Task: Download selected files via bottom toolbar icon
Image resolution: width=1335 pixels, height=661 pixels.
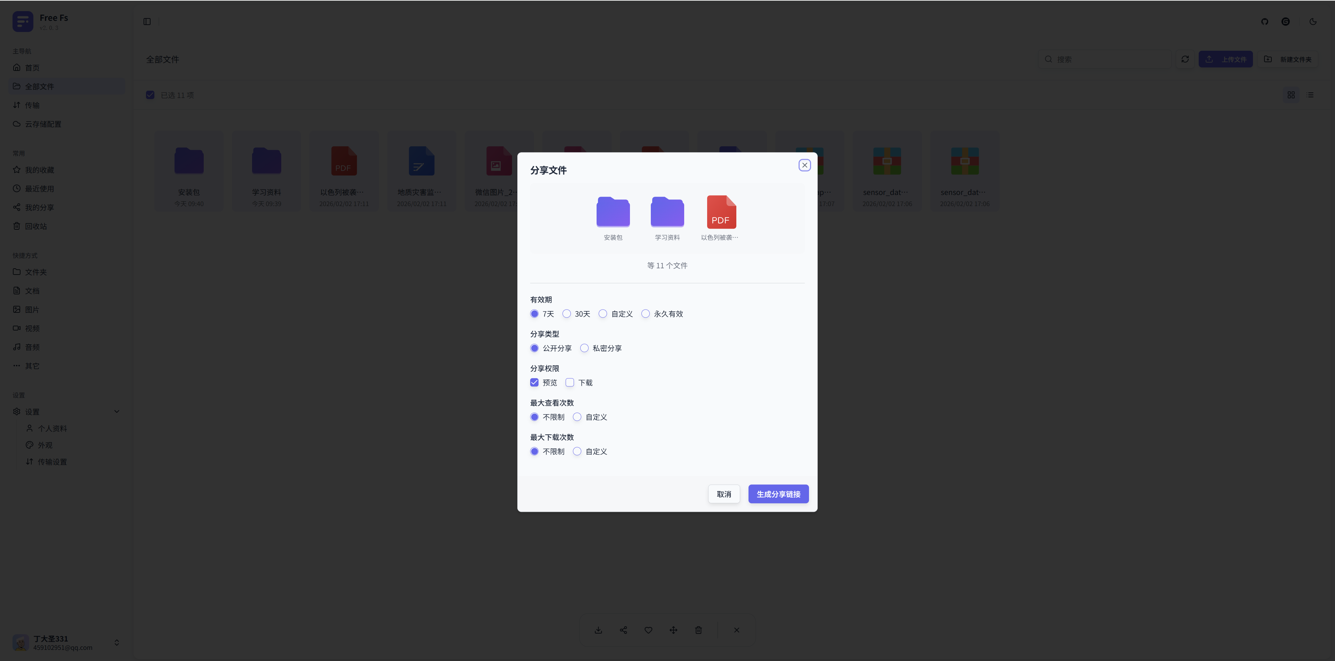Action: 599,630
